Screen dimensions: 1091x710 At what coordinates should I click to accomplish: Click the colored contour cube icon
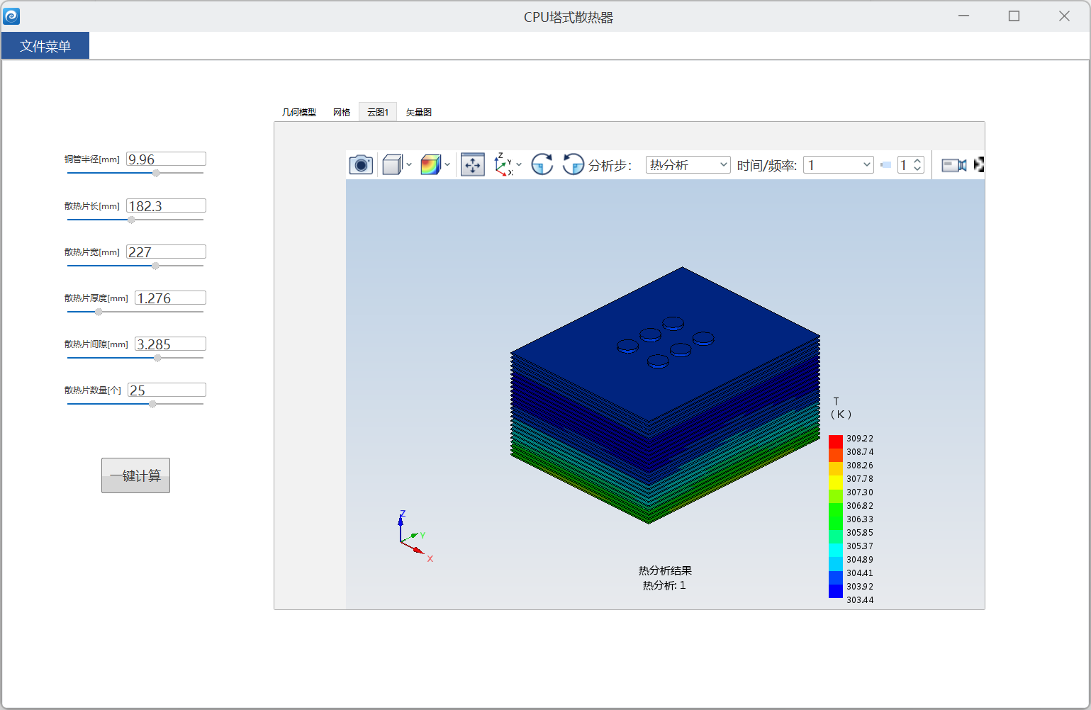[430, 165]
